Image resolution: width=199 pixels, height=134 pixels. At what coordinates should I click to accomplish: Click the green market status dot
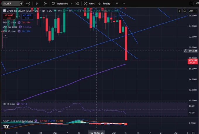[55, 11]
